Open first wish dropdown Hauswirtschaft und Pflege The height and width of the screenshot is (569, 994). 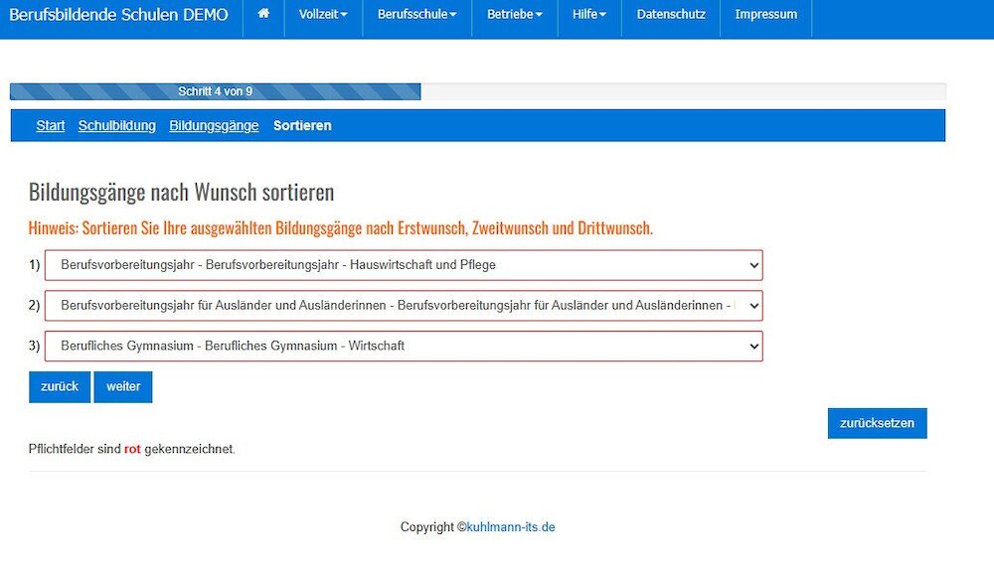410,265
